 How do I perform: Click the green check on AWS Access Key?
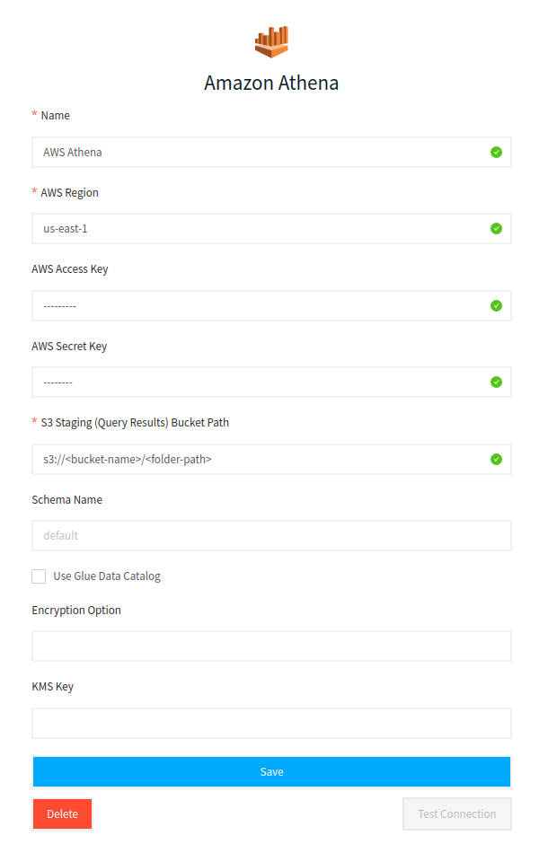point(496,305)
